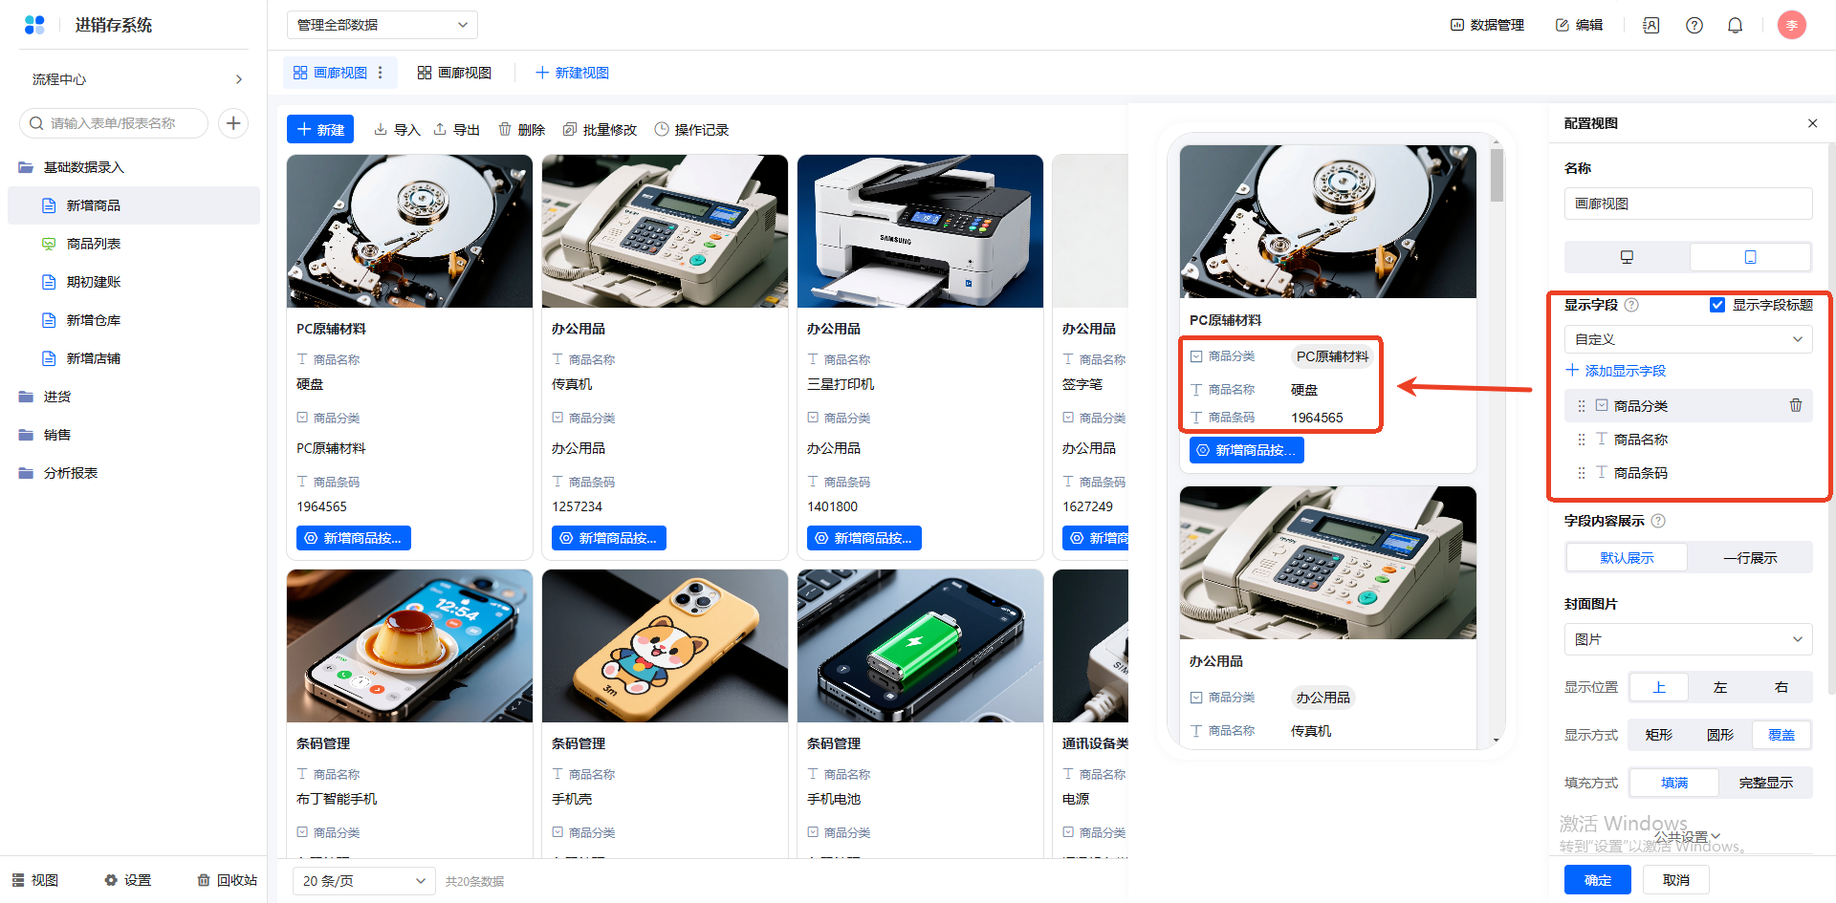Open the 管理全部数据 dropdown
This screenshot has width=1836, height=903.
point(382,25)
